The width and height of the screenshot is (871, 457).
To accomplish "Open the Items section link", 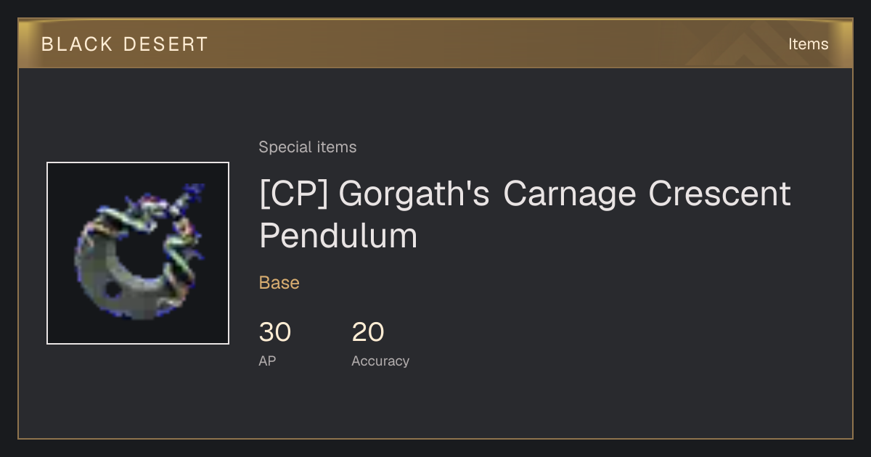I will [x=808, y=44].
